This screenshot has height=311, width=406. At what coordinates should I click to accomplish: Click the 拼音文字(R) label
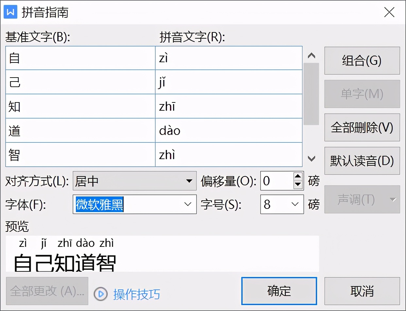(x=192, y=37)
